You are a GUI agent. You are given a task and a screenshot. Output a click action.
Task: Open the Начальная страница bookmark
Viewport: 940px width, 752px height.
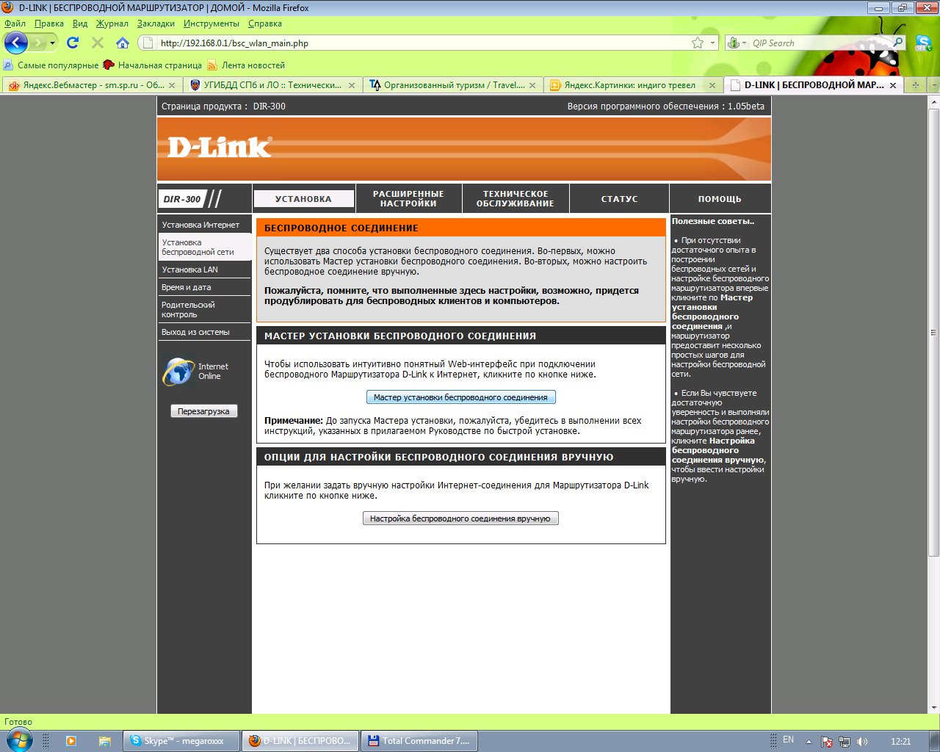[153, 65]
